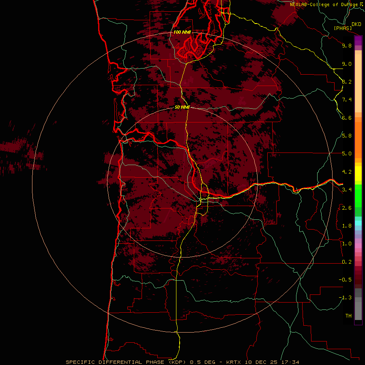The height and width of the screenshot is (365, 365).
Task: Click the "[PHAS]" legend units label
Action: click(343, 28)
